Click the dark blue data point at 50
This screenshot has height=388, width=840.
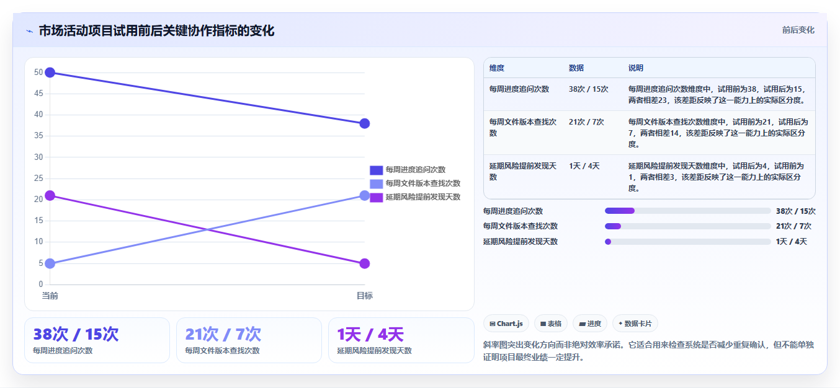(50, 73)
